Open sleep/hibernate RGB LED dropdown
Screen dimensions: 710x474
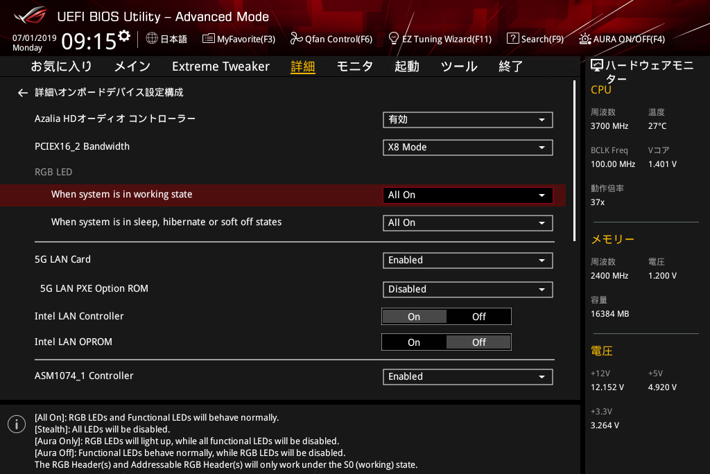tap(468, 223)
